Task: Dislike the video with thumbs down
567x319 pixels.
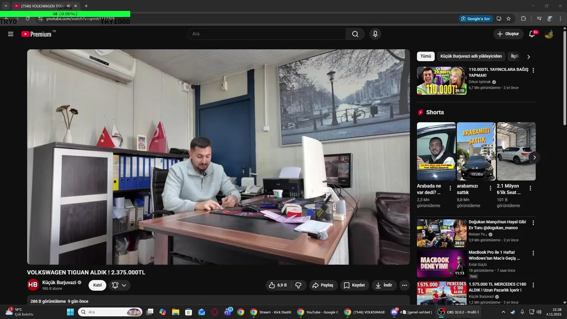Action: 299,285
